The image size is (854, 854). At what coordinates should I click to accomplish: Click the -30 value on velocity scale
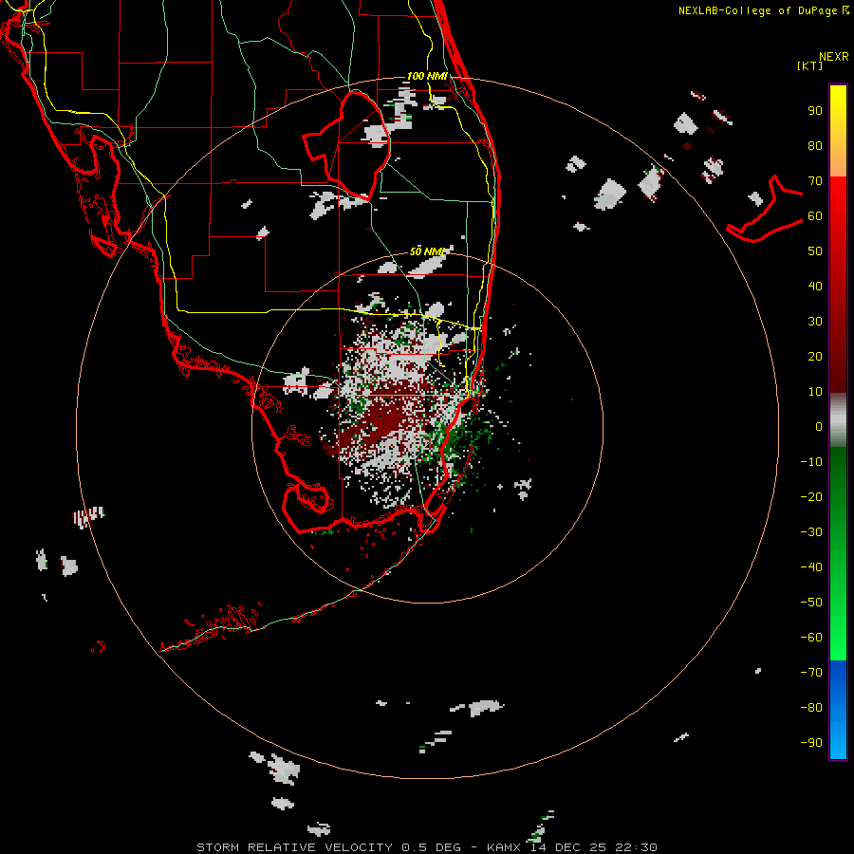coord(811,532)
